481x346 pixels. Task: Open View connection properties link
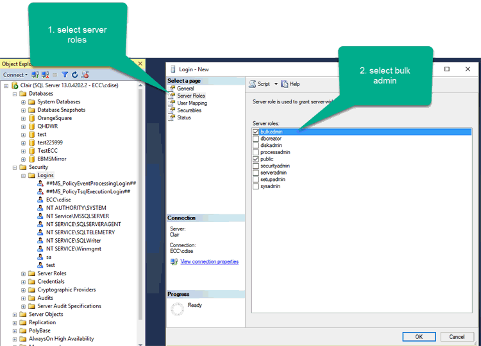(209, 262)
